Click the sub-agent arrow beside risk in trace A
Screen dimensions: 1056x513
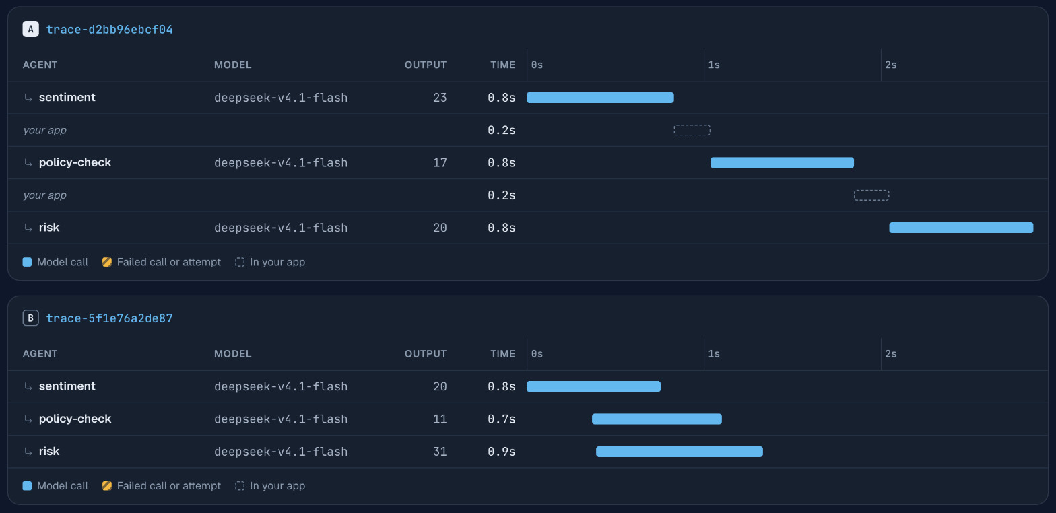pyautogui.click(x=28, y=228)
